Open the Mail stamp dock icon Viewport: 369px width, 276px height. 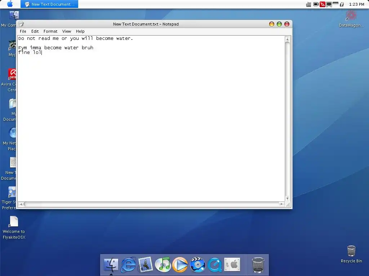[146, 264]
